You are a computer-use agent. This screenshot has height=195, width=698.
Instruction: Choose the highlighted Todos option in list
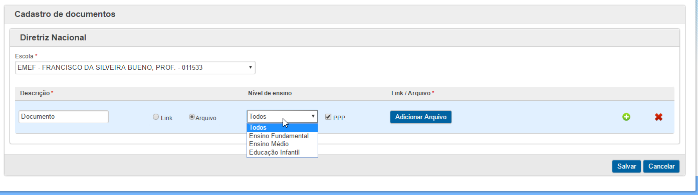(x=282, y=127)
